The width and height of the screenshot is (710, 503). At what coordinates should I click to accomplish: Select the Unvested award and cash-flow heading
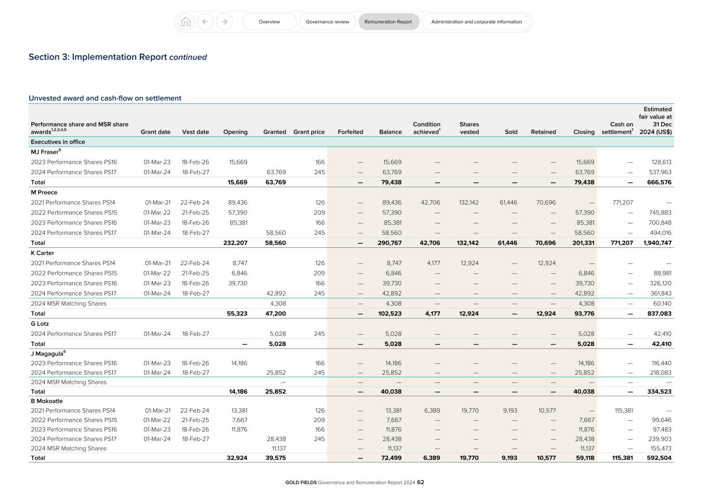tap(105, 98)
